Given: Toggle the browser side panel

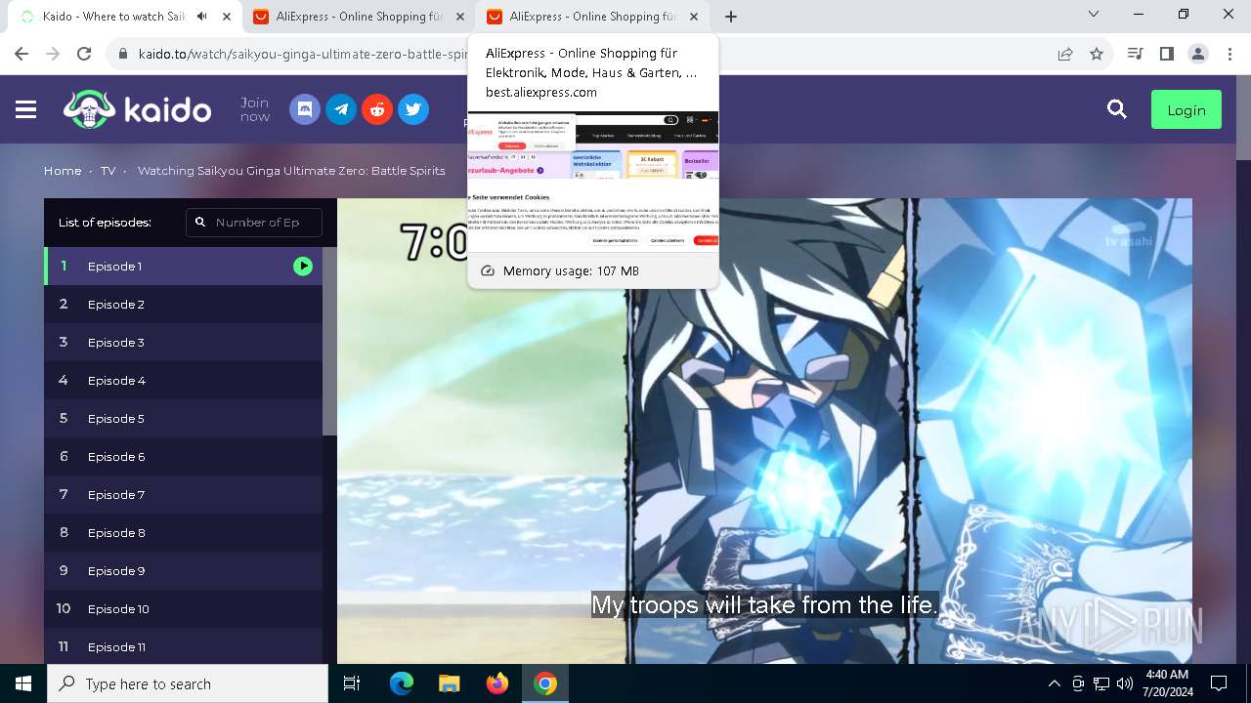Looking at the screenshot, I should [1166, 54].
